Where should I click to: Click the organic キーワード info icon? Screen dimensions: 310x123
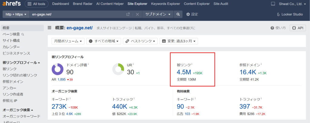[x=70, y=98]
